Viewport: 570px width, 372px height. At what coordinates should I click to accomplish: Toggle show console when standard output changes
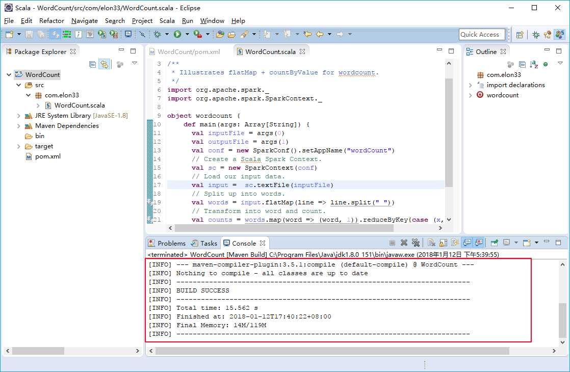coord(467,242)
